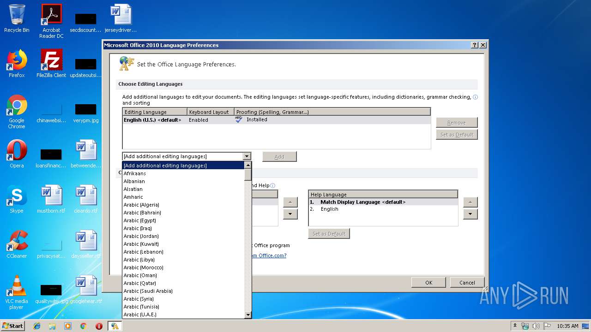591x332 pixels.
Task: Choose Albanian from the language list
Action: [x=183, y=181]
